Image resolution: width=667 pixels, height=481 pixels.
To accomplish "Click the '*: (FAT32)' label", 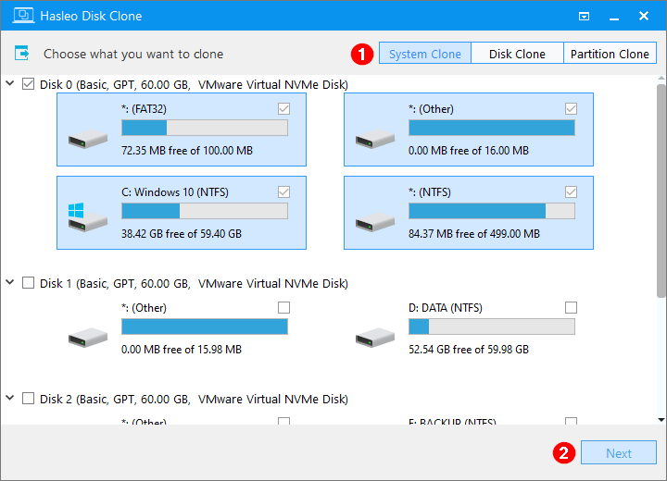I will tap(144, 109).
